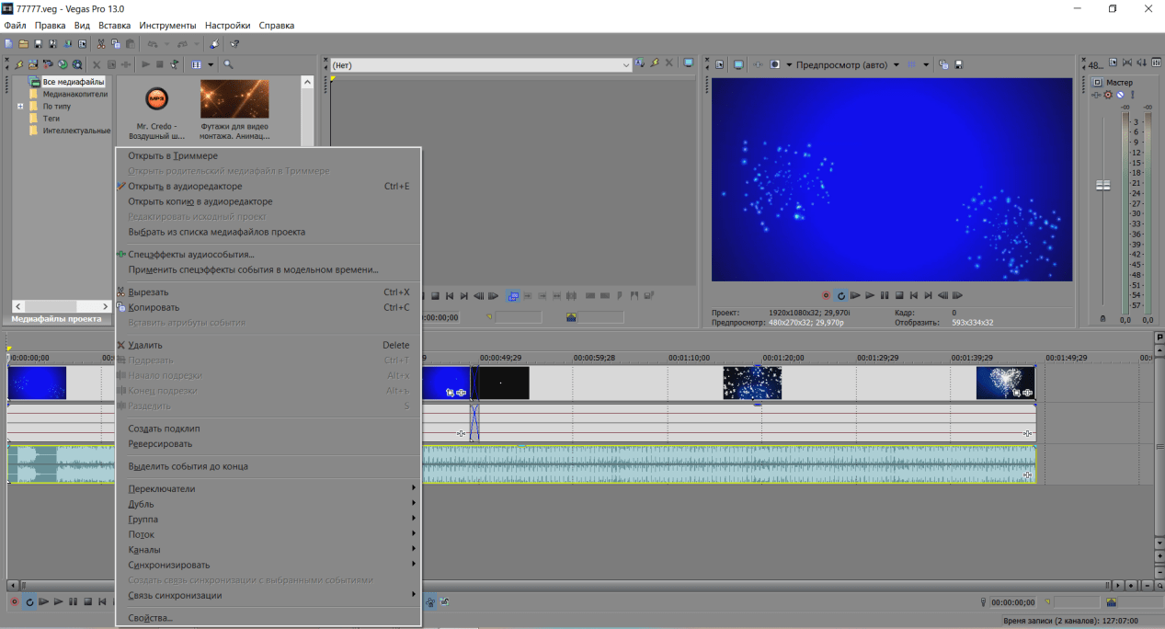Save preview snapshot to file icon

(958, 64)
